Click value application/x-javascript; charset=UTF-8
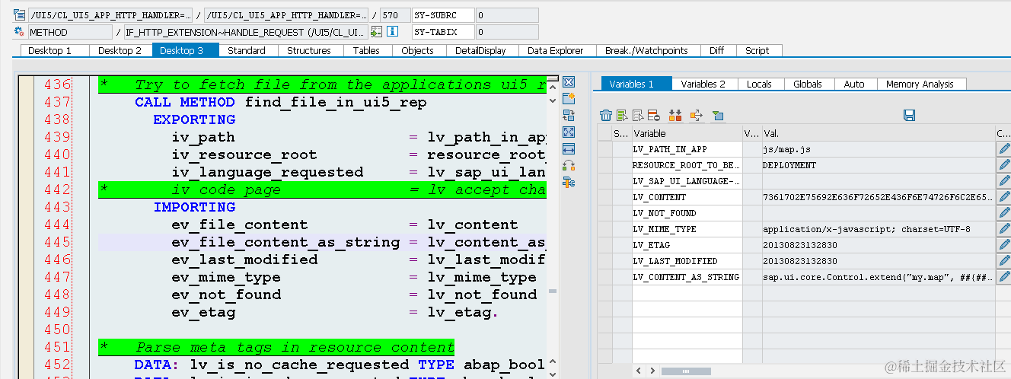 (x=878, y=229)
